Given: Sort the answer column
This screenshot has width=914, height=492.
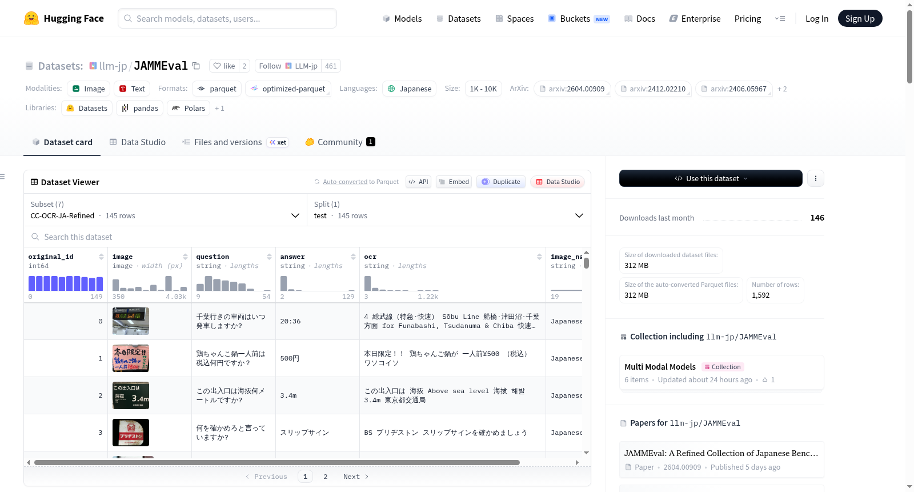Looking at the screenshot, I should (353, 257).
